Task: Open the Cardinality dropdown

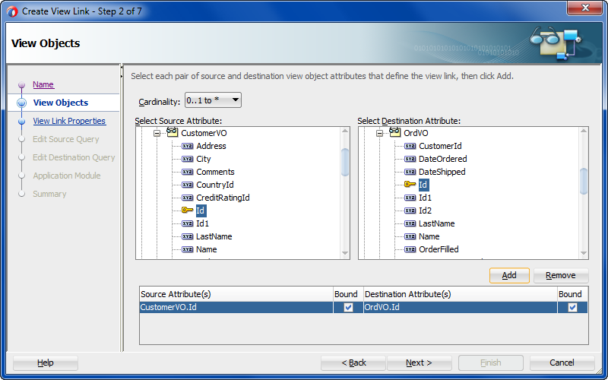Action: coord(213,100)
